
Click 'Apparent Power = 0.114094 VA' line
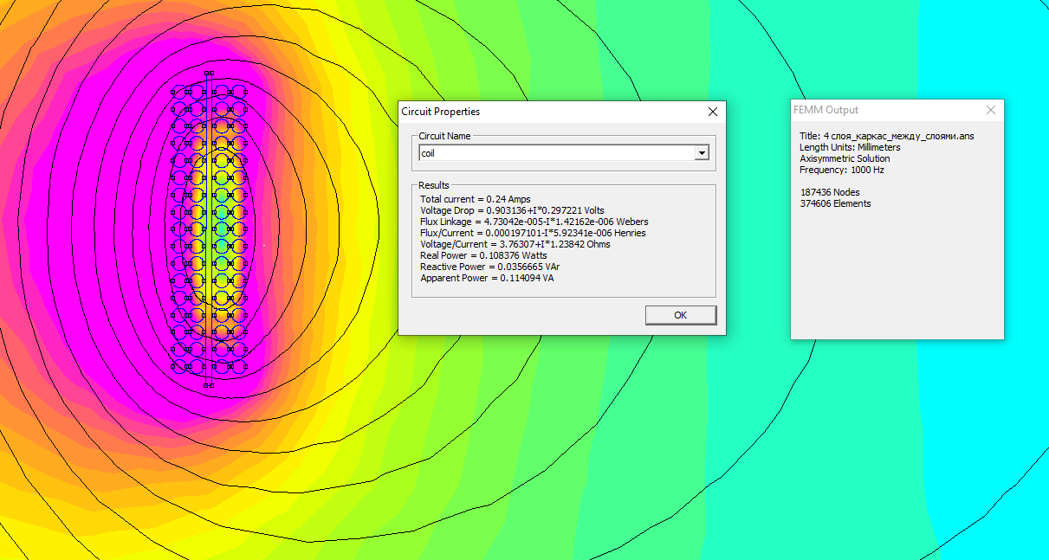[487, 278]
